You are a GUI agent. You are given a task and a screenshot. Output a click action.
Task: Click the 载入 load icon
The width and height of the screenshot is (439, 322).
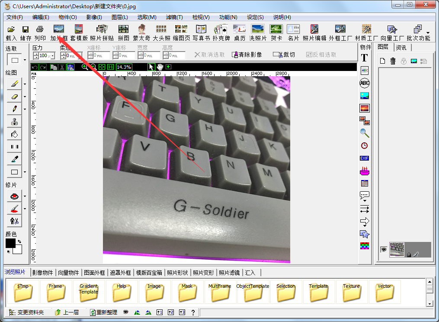11,33
